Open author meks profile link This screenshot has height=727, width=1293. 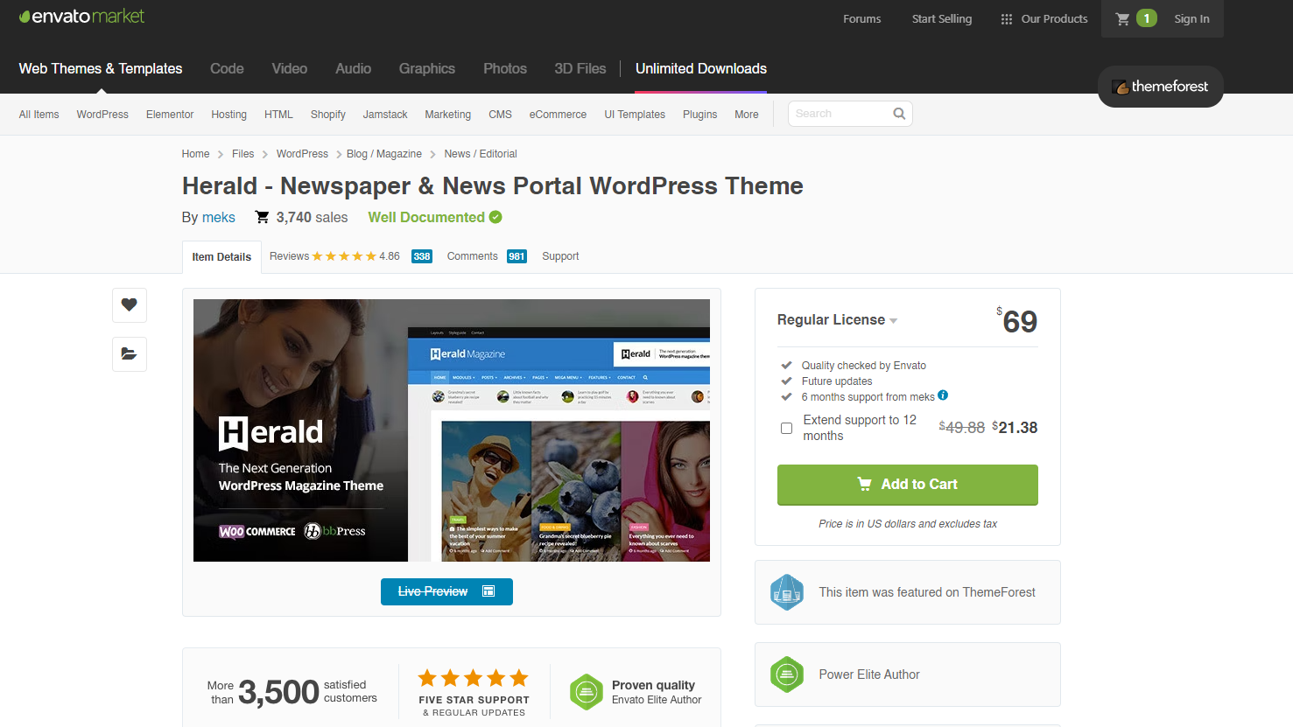tap(219, 218)
